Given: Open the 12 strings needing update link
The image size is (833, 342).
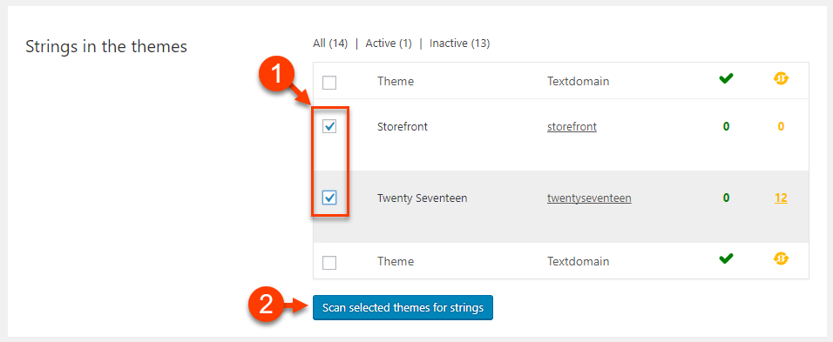Looking at the screenshot, I should [x=781, y=198].
